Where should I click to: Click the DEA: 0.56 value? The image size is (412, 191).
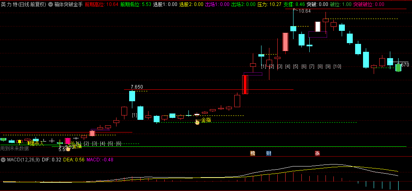pyautogui.click(x=74, y=160)
